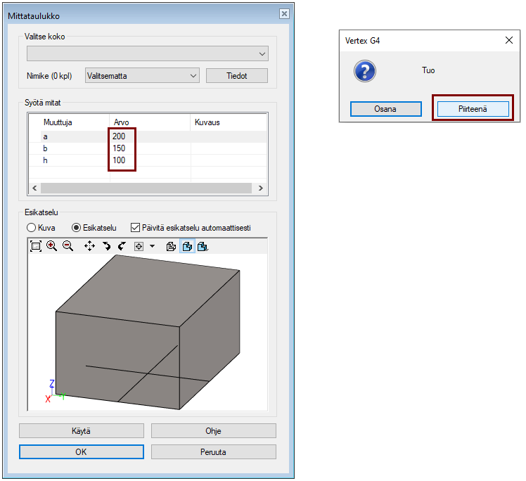Click the Käytä button

[x=82, y=430]
